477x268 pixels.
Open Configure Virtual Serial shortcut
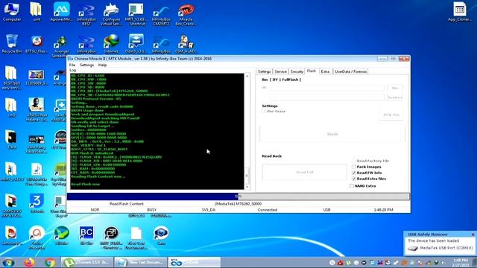tap(111, 13)
